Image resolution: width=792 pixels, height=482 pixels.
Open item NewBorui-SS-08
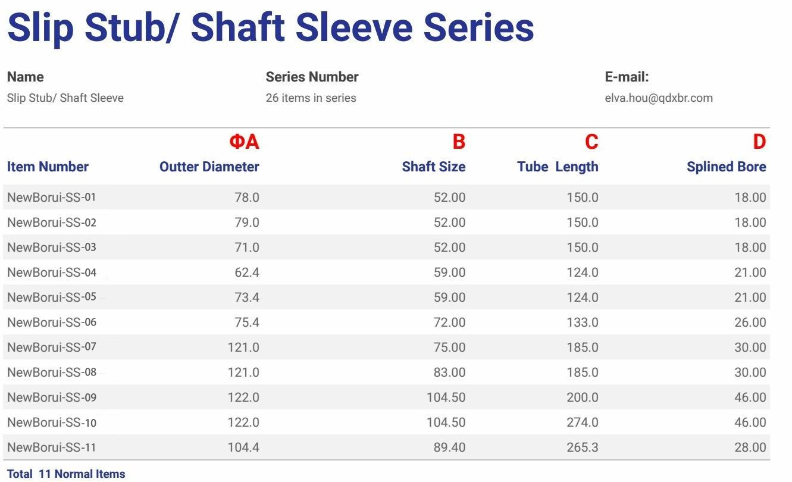(52, 373)
